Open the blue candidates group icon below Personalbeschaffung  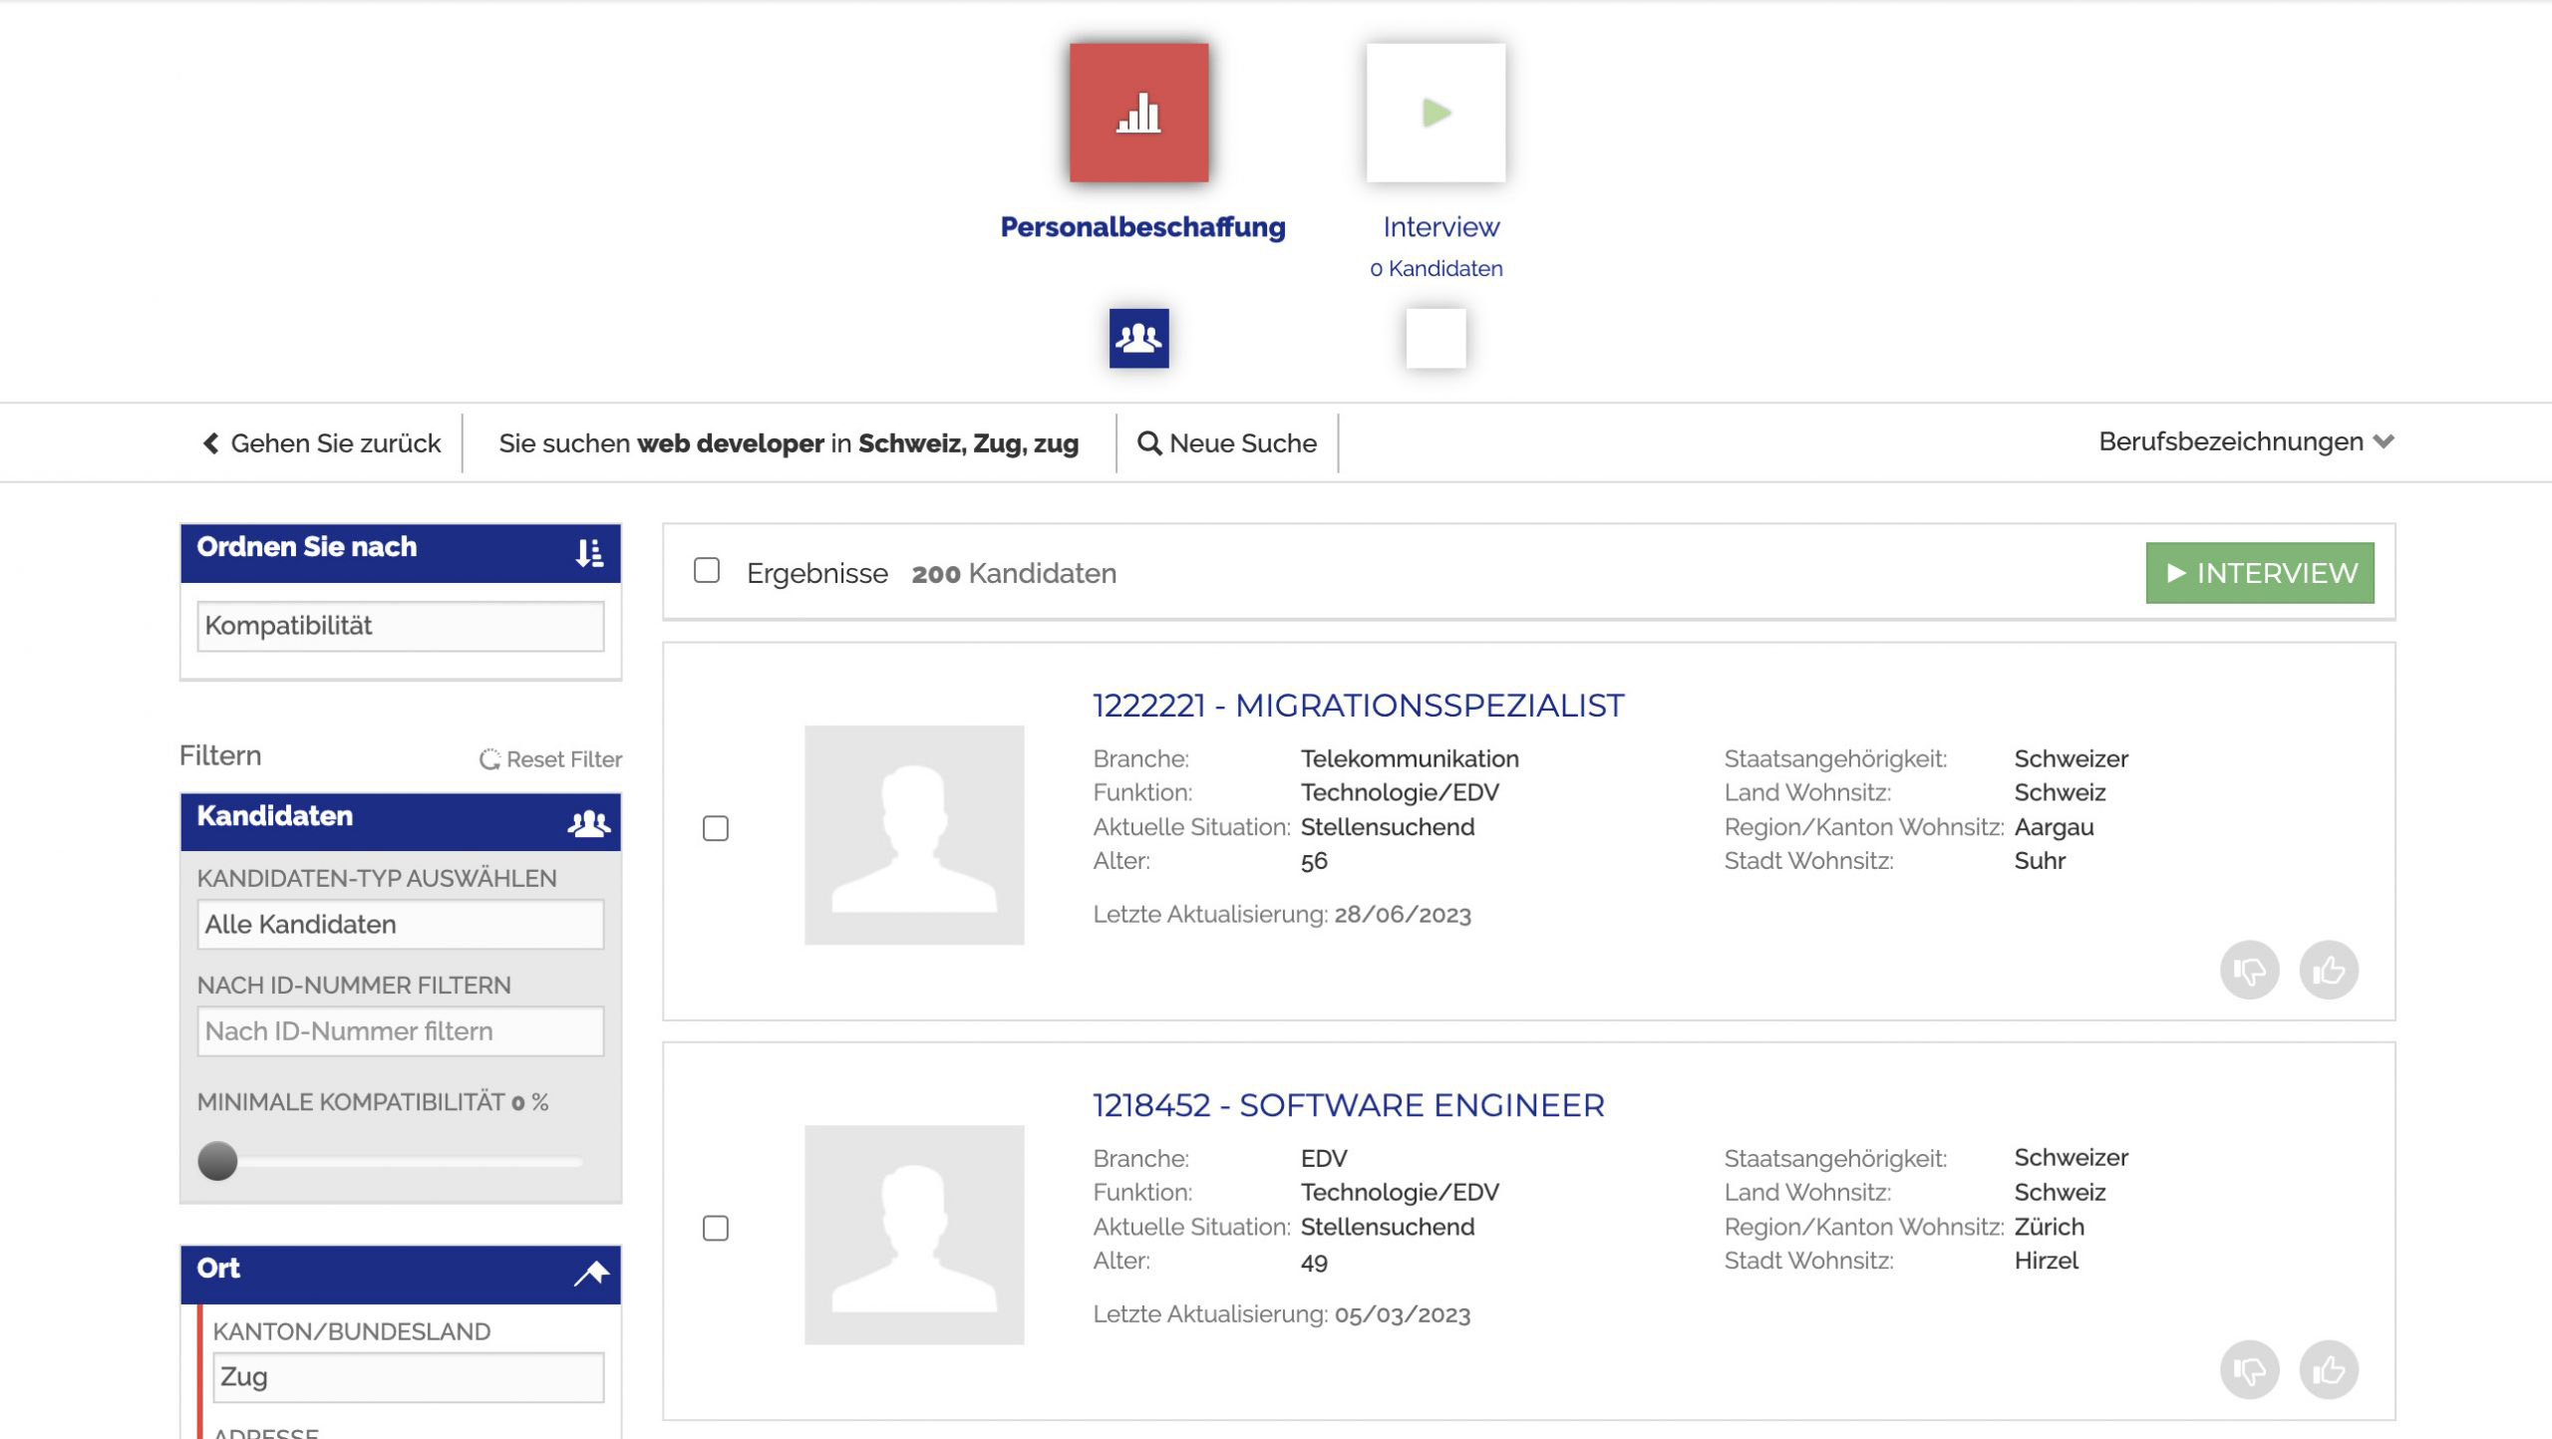pos(1139,338)
